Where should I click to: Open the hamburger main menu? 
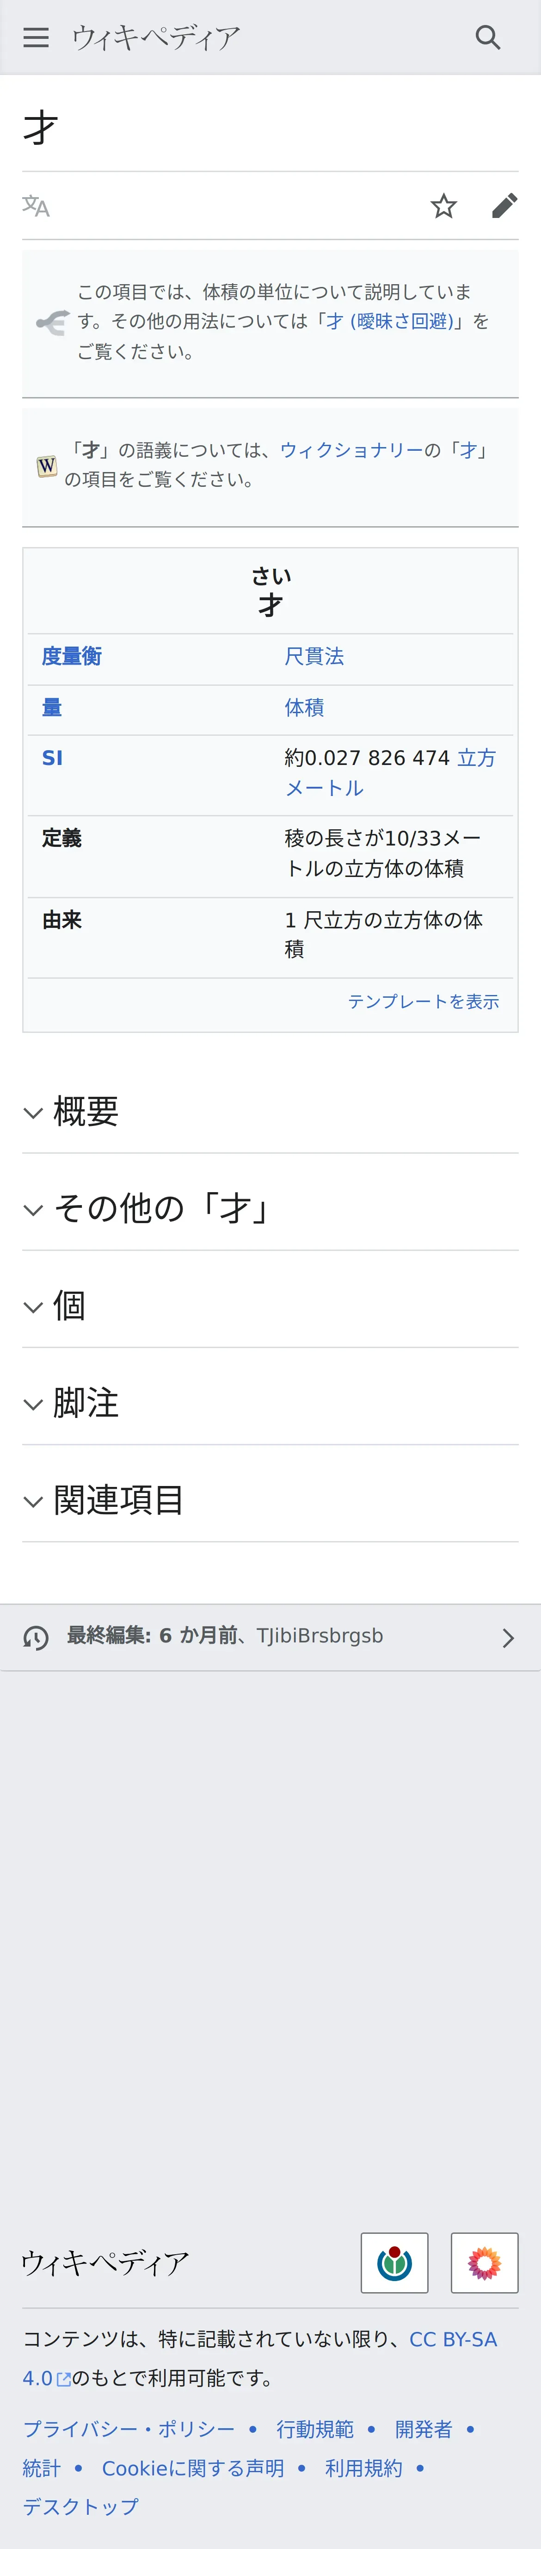pyautogui.click(x=36, y=37)
